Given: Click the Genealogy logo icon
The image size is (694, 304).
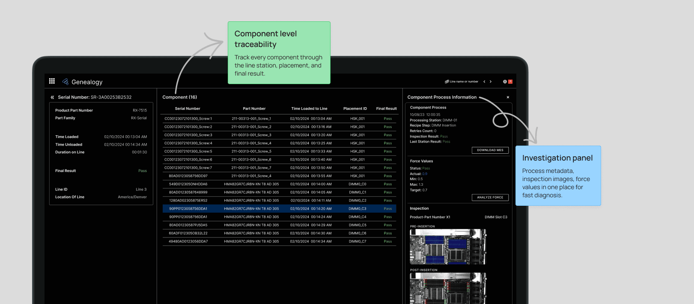Looking at the screenshot, I should (x=66, y=82).
